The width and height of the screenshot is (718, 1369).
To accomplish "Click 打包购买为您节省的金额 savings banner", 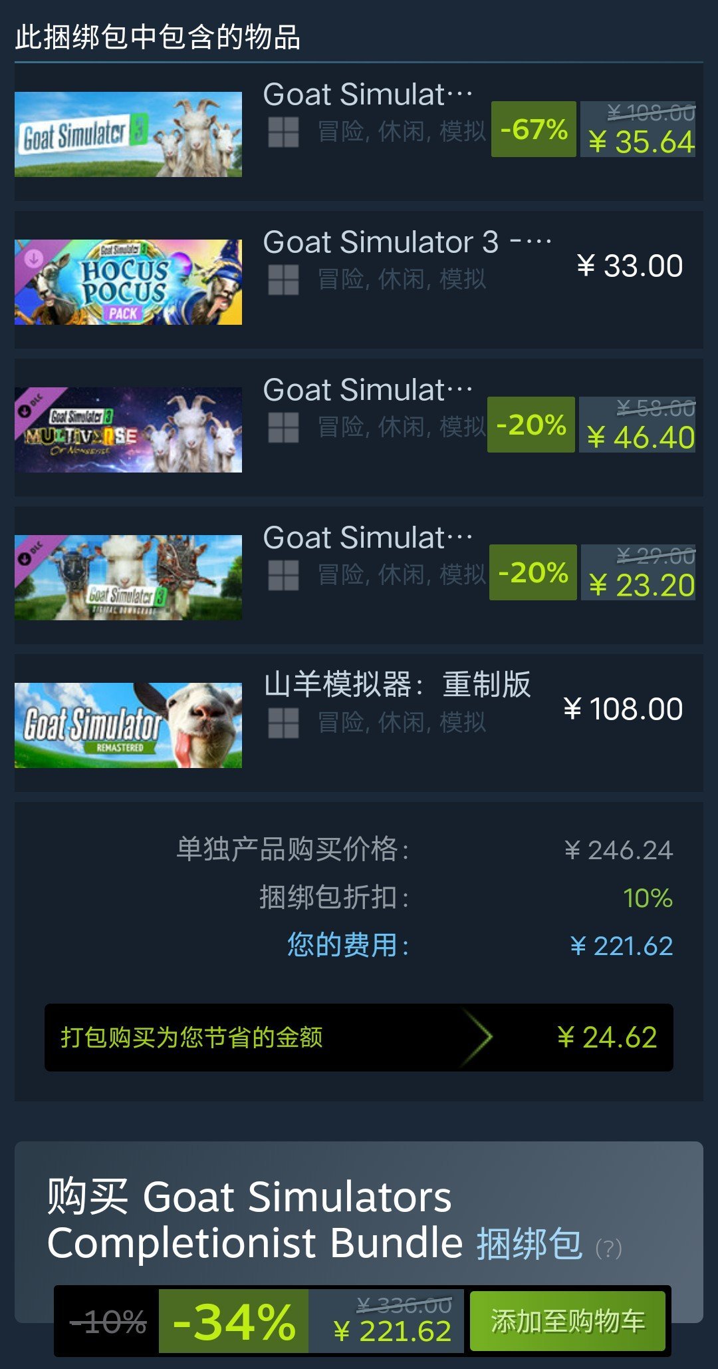I will (x=359, y=1037).
